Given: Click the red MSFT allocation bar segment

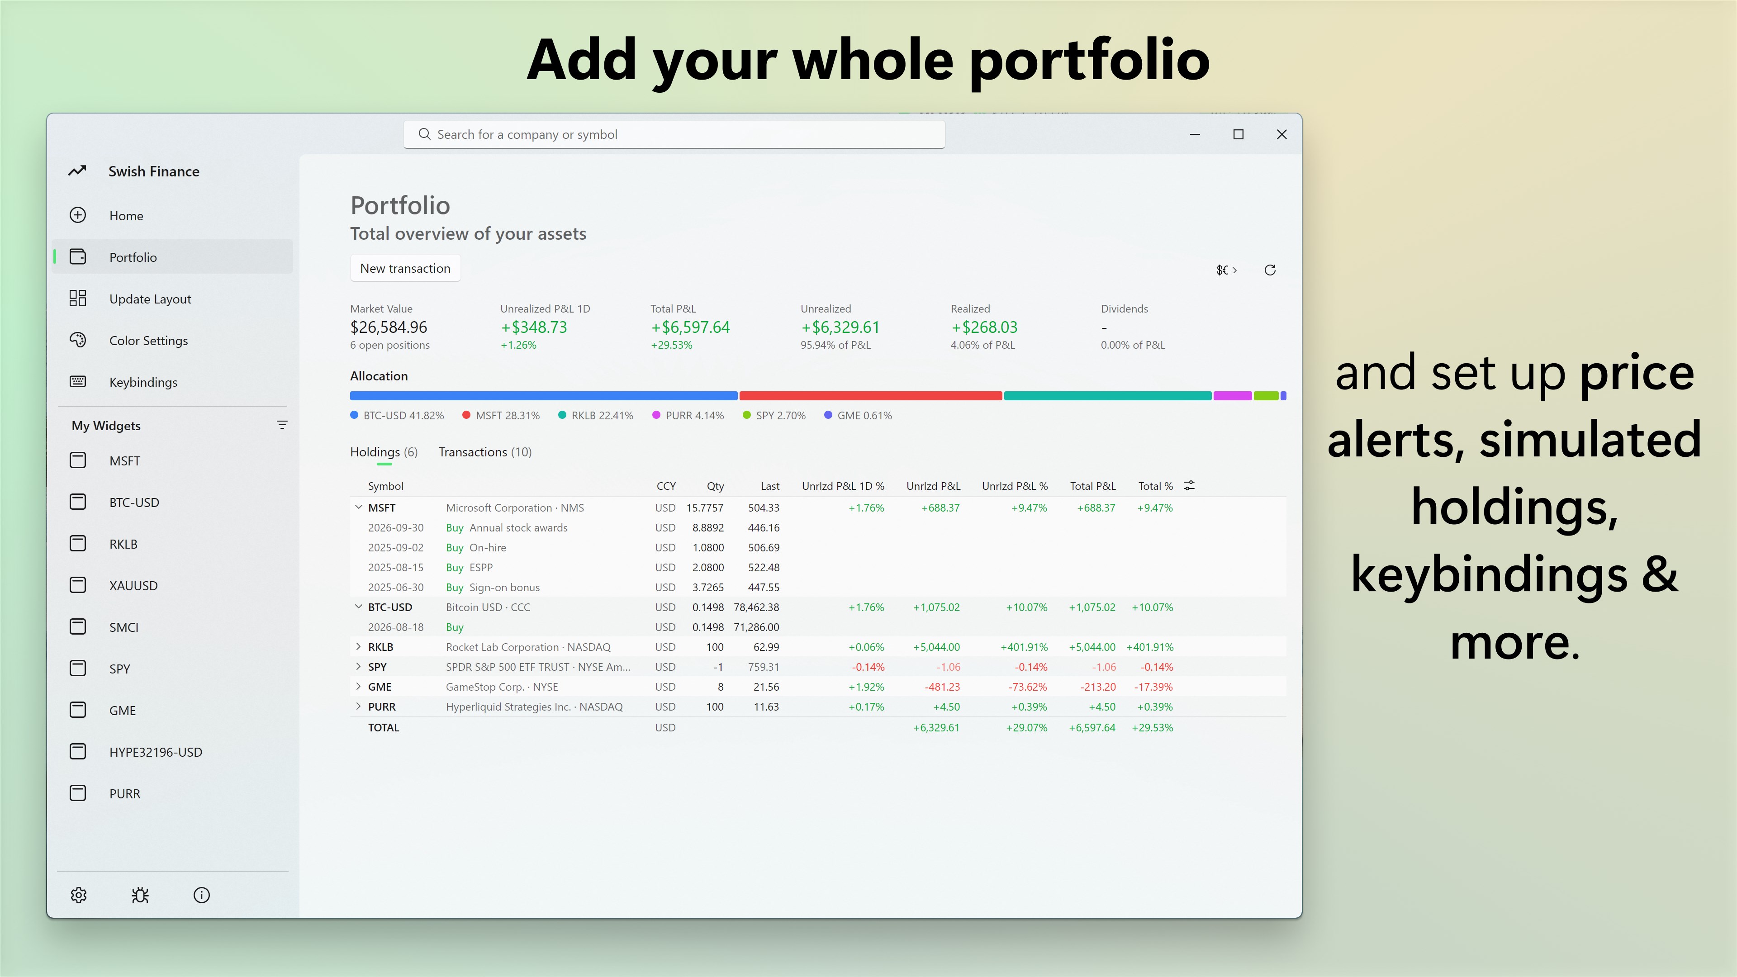Looking at the screenshot, I should click(870, 396).
